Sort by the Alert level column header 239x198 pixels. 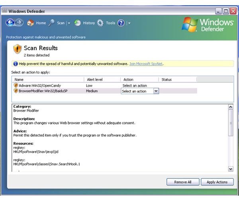tap(102, 80)
